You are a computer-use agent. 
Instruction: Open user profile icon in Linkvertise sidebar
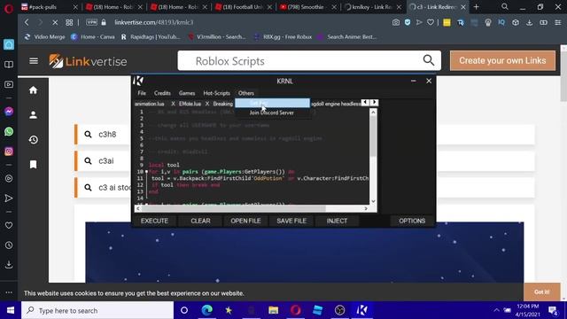(34, 115)
